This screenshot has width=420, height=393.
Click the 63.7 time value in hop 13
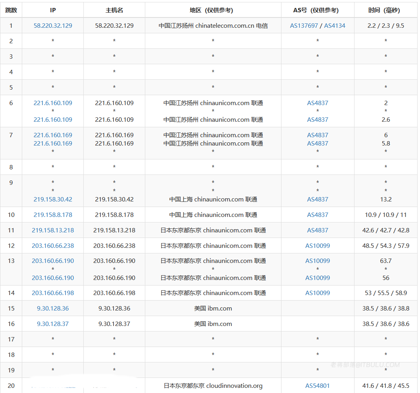coord(386,261)
